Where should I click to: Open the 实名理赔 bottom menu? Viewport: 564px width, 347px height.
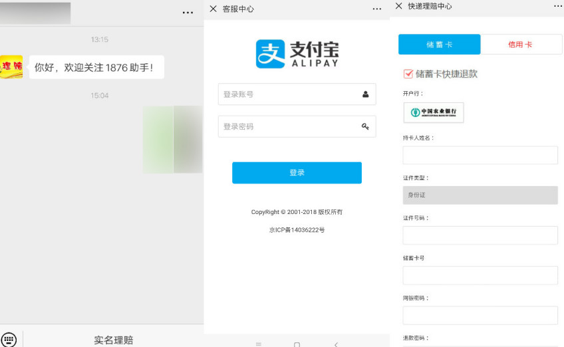click(x=114, y=340)
